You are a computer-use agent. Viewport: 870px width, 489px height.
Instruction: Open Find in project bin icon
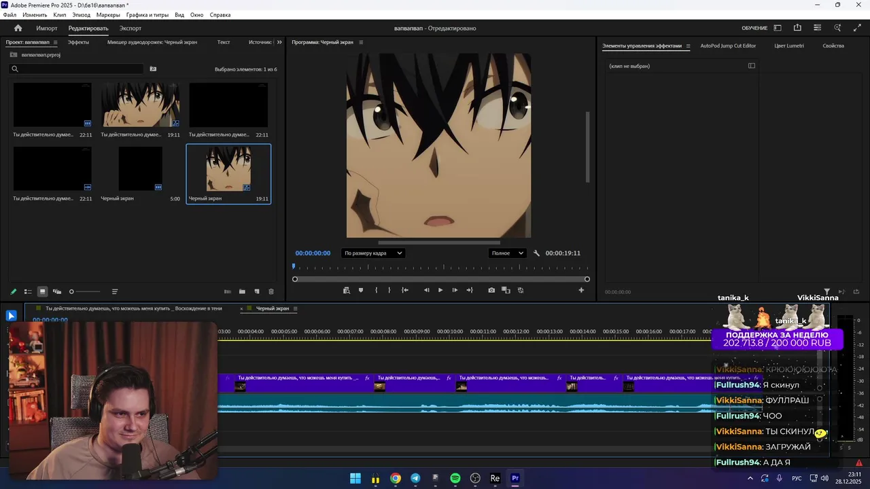(153, 69)
